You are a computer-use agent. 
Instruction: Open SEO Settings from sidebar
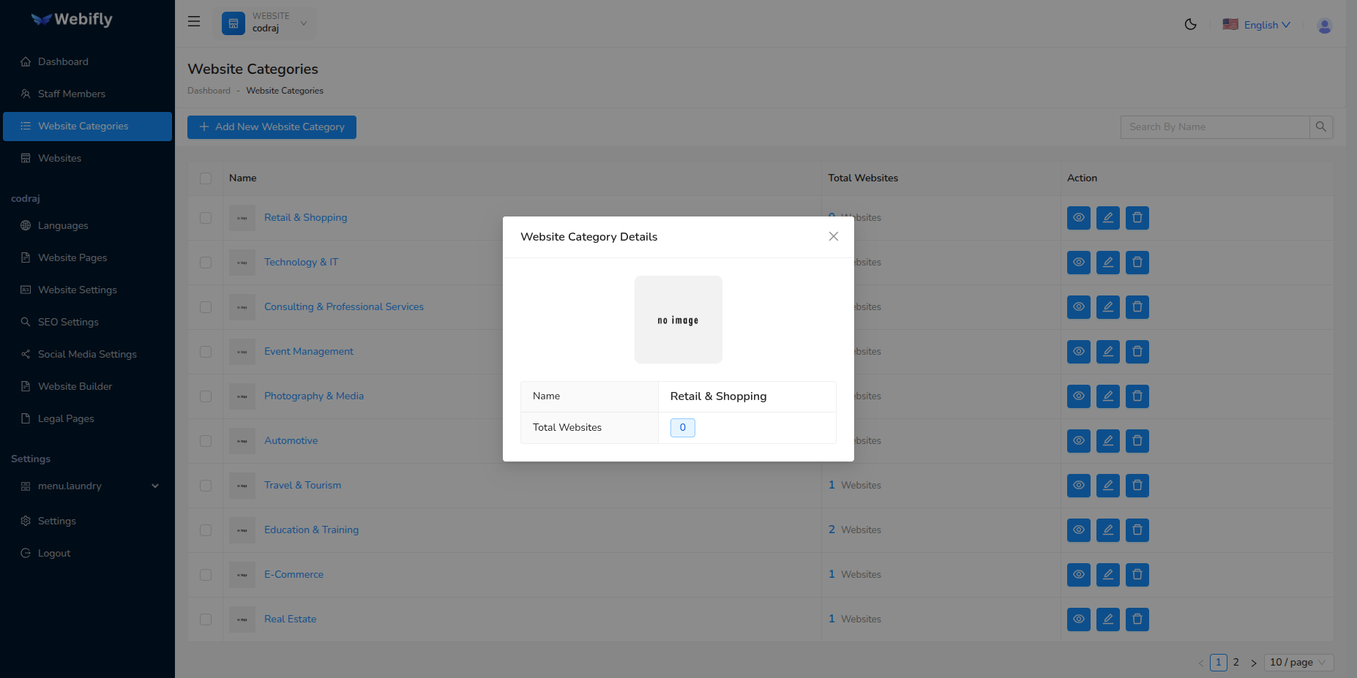point(68,322)
